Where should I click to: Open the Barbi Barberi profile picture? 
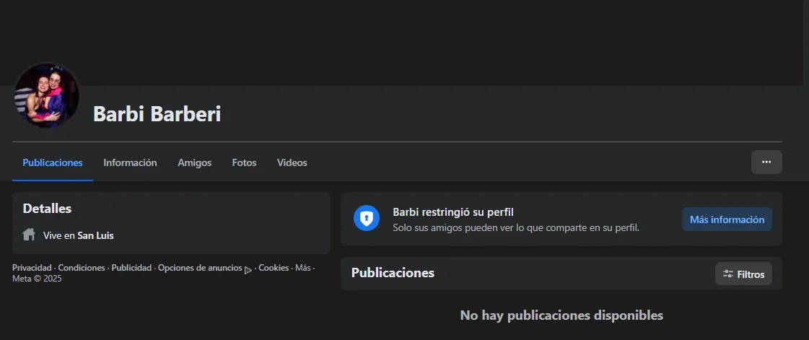point(46,96)
